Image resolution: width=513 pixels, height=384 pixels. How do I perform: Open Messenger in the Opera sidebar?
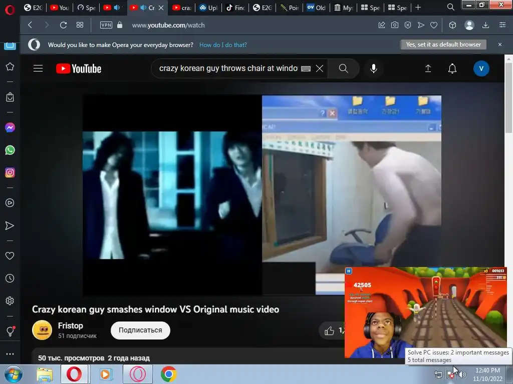click(x=10, y=127)
